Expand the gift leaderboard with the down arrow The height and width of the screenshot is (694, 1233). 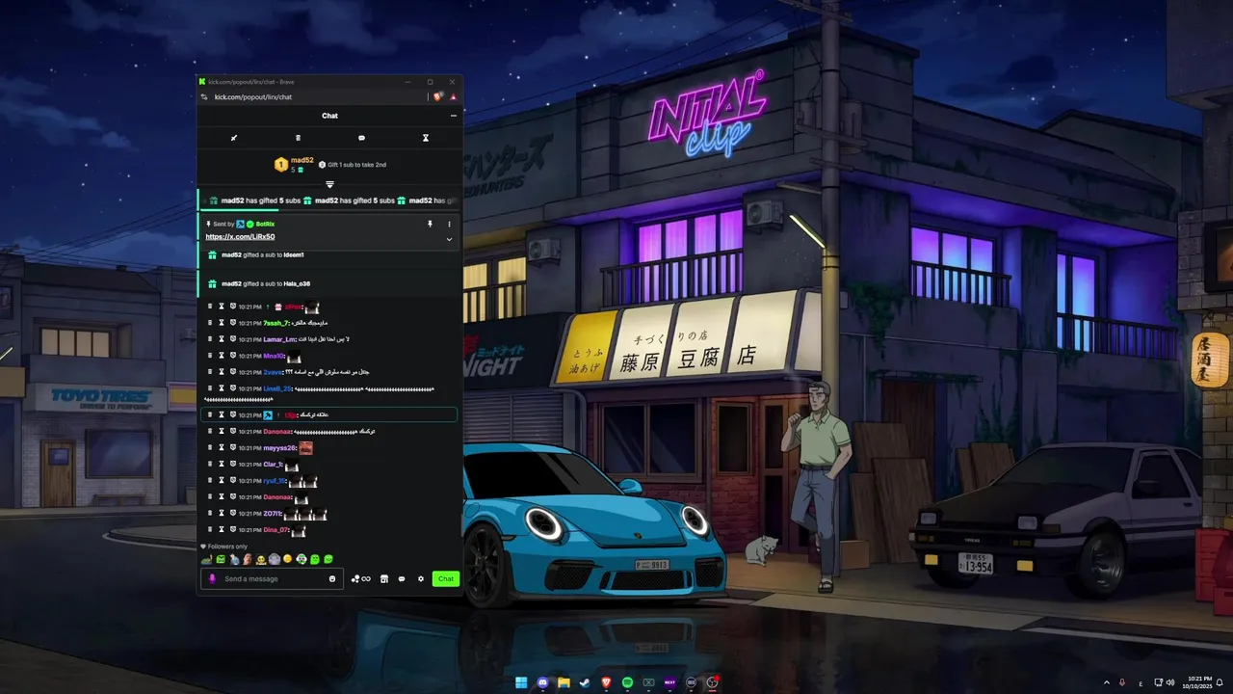click(329, 184)
